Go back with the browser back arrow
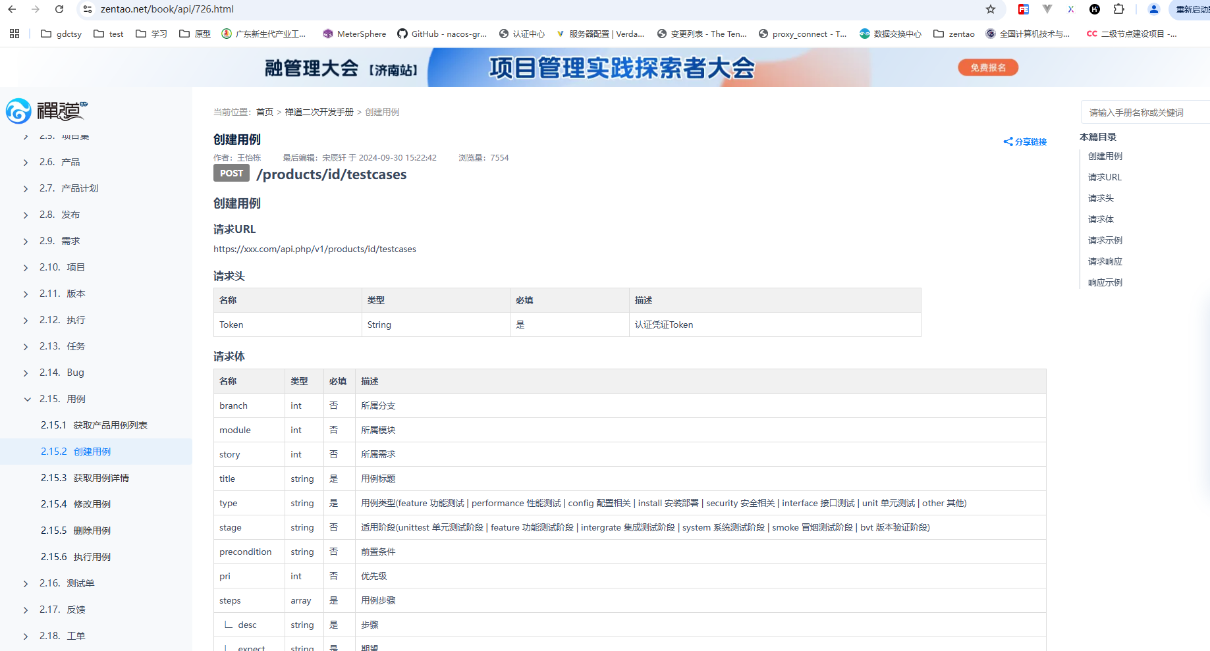Viewport: 1210px width, 651px height. [x=12, y=9]
